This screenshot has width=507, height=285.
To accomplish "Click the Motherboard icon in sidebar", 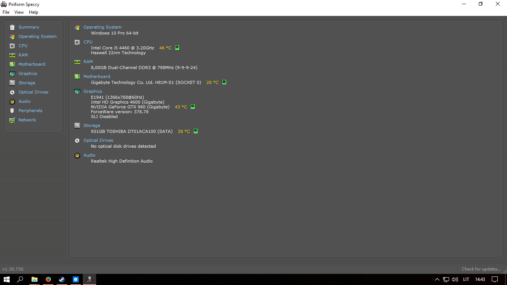I will point(12,64).
